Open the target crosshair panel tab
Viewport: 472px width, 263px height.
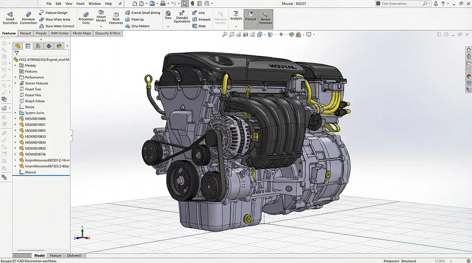(x=49, y=46)
